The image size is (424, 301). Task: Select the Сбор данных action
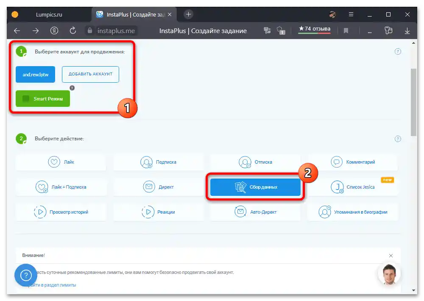[x=256, y=187]
